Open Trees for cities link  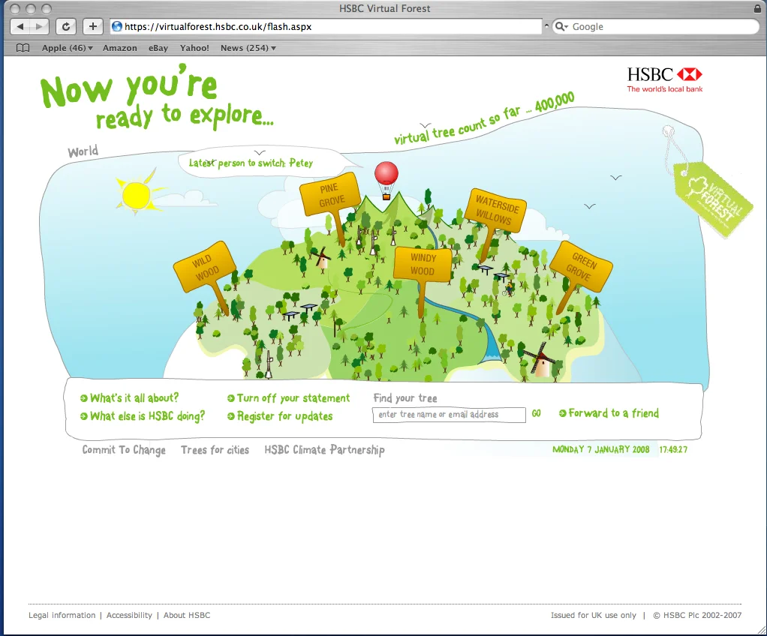pos(215,450)
